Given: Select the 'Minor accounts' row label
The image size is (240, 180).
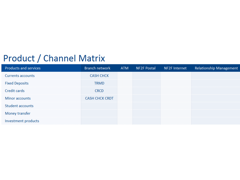Looking at the screenshot, I should tap(18, 98).
